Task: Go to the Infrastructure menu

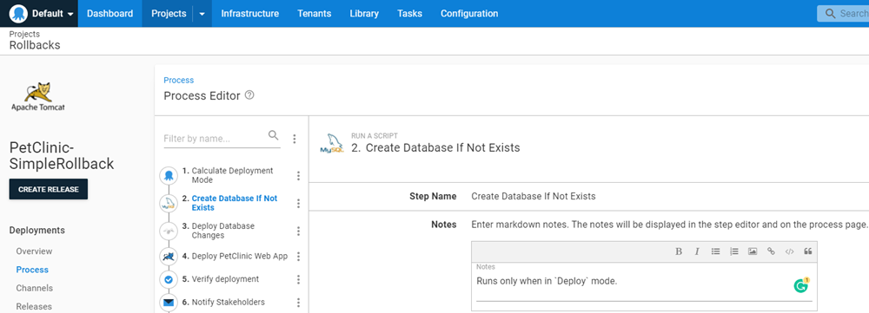Action: [x=250, y=13]
